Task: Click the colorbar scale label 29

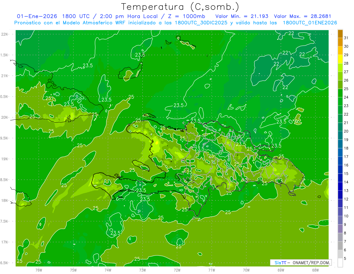Action: pyautogui.click(x=346, y=55)
